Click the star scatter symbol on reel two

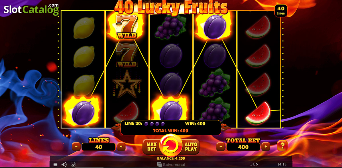pos(127,83)
